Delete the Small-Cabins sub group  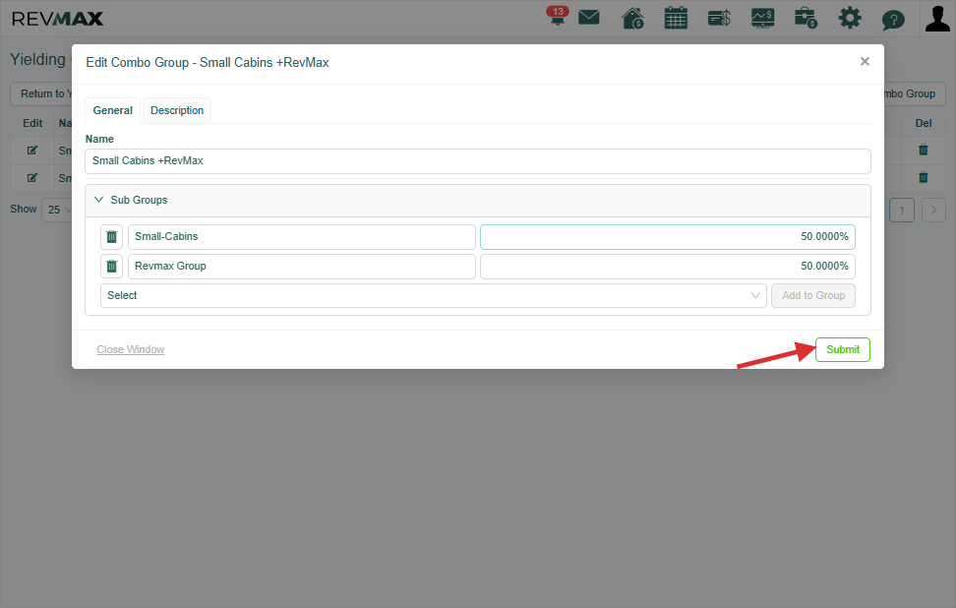[111, 237]
